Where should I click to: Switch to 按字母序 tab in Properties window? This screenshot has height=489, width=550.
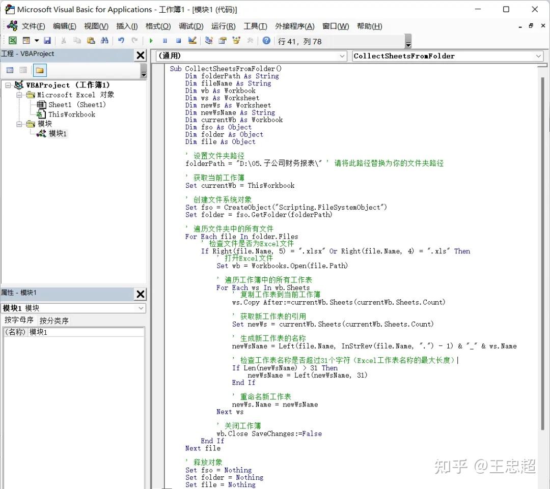[x=20, y=320]
